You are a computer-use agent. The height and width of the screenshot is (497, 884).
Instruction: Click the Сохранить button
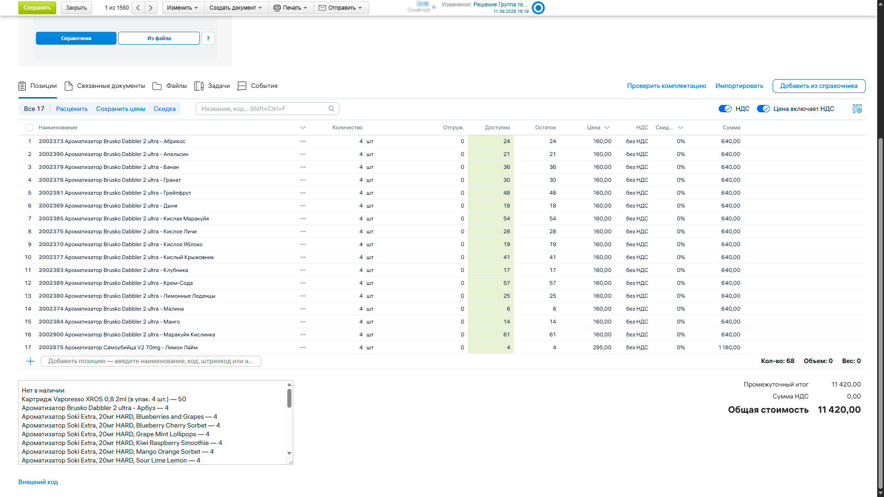(x=37, y=8)
